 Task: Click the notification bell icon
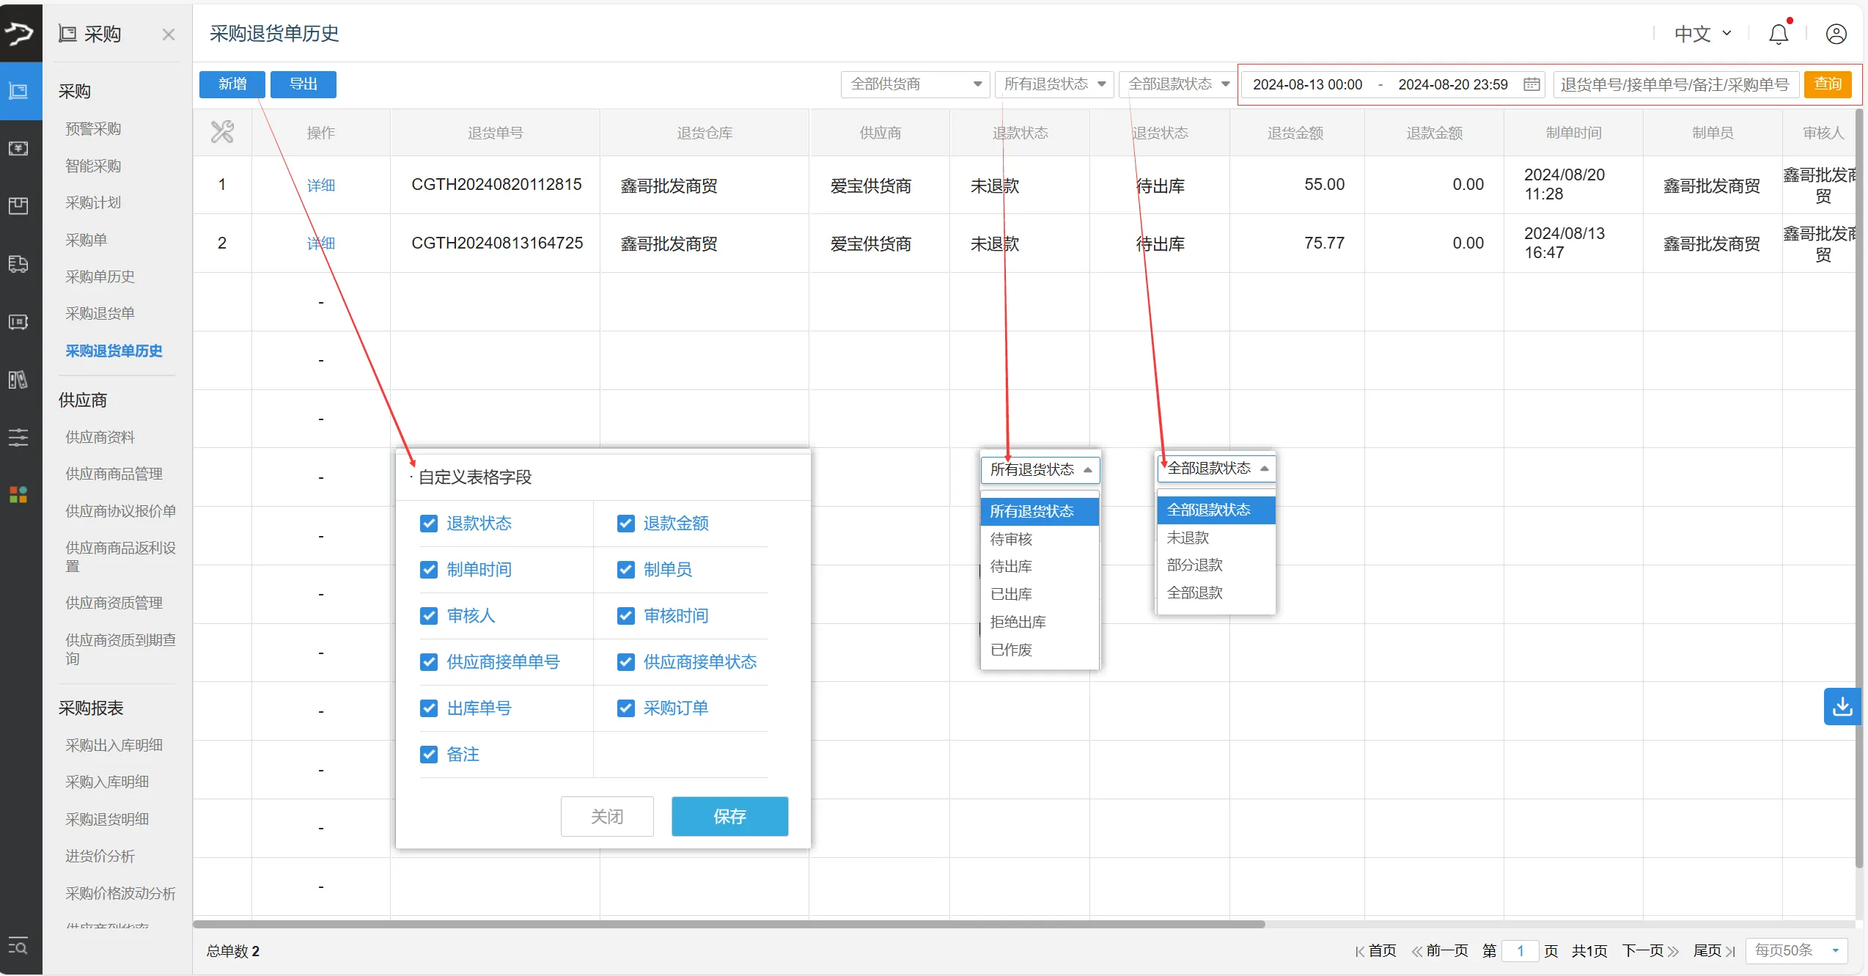[1779, 33]
